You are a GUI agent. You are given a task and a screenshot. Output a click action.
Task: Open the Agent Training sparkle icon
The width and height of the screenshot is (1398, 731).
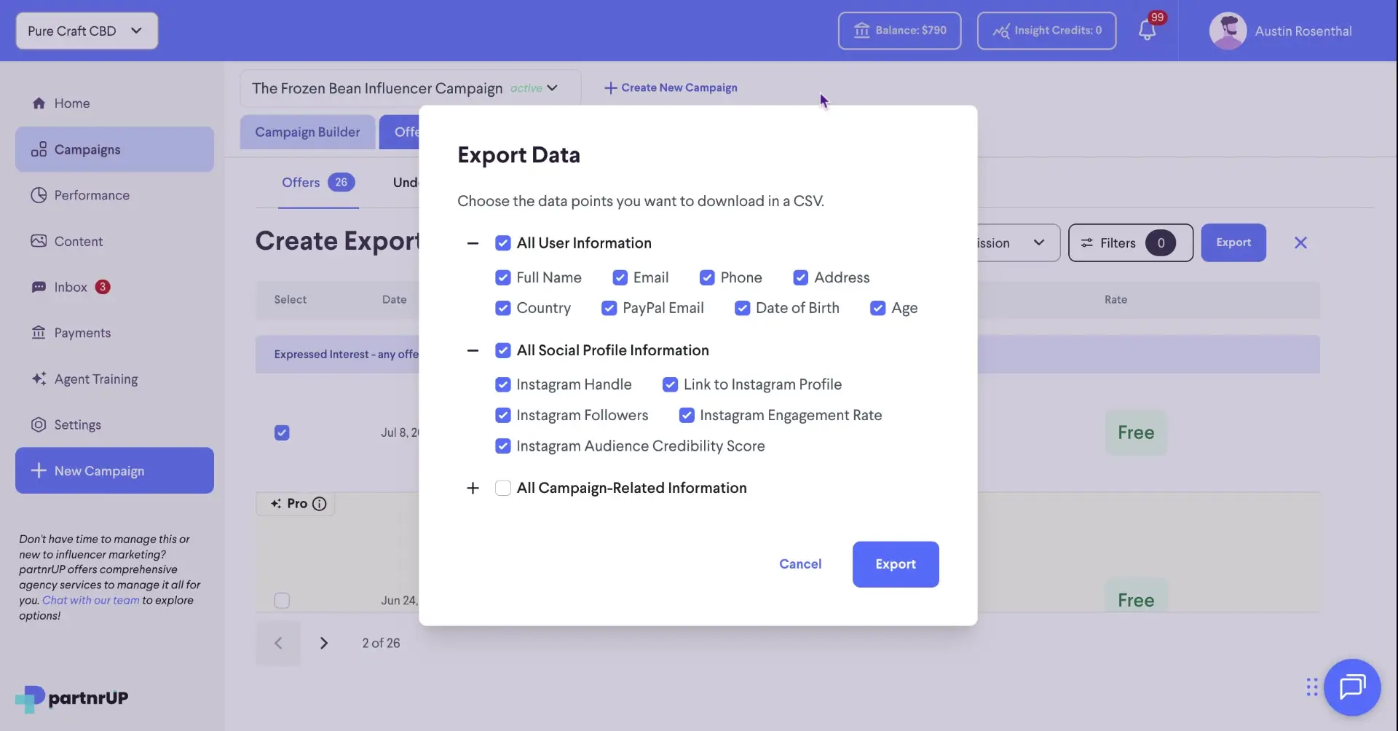(39, 379)
